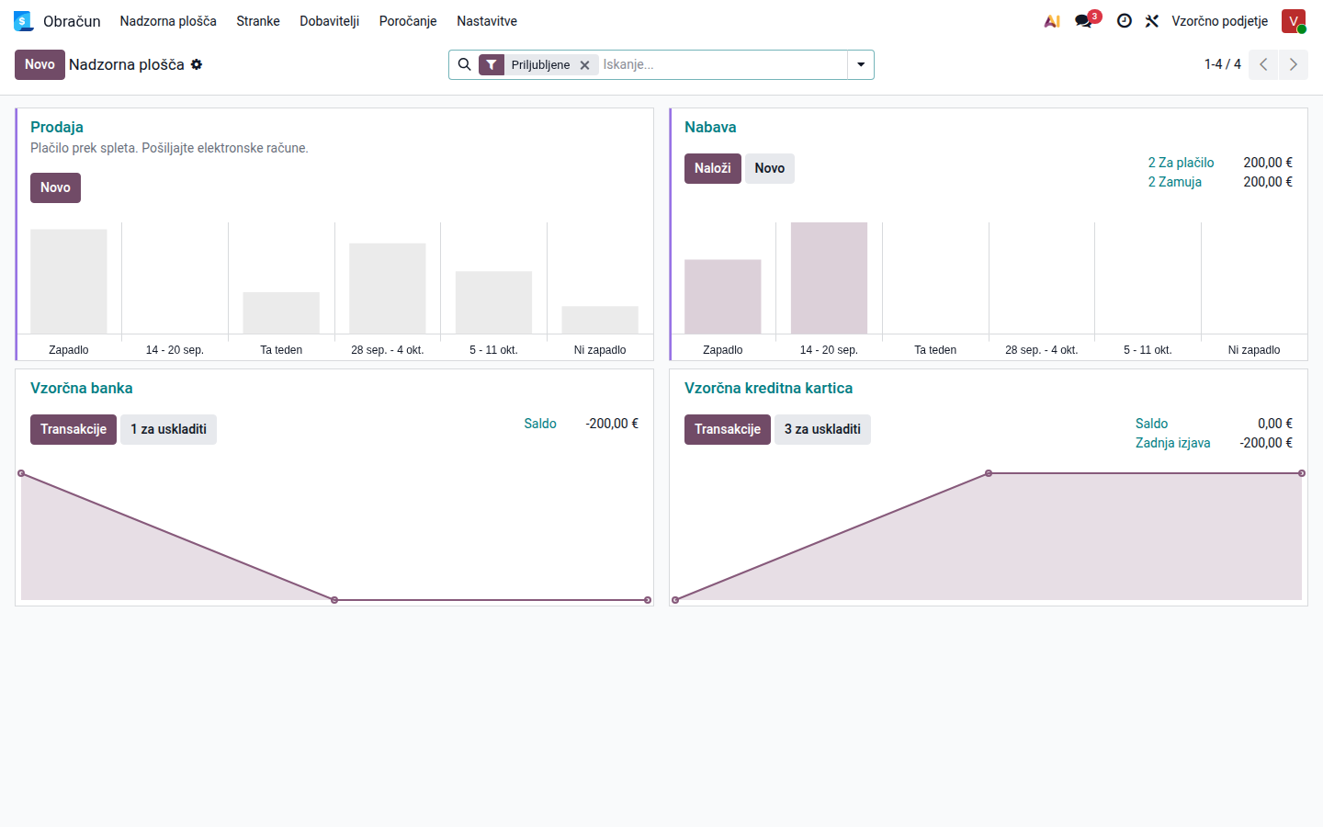
Task: Open the Poročanje menu
Action: pos(408,21)
